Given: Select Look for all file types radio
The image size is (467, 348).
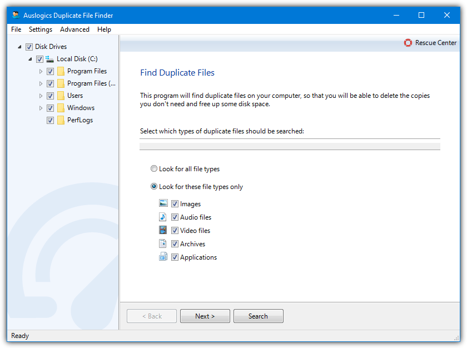Looking at the screenshot, I should coord(153,169).
